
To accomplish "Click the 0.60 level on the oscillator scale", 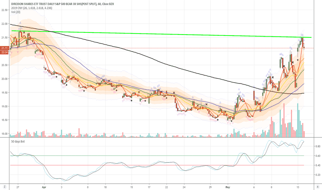I will click(x=318, y=156).
